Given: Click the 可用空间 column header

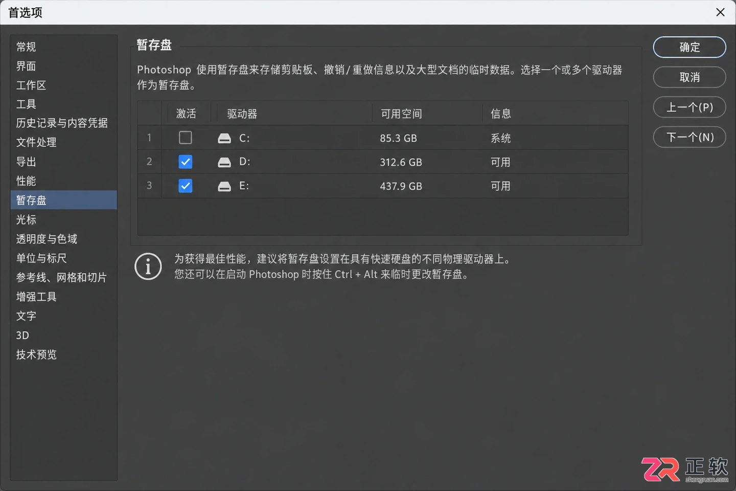Looking at the screenshot, I should (x=401, y=114).
